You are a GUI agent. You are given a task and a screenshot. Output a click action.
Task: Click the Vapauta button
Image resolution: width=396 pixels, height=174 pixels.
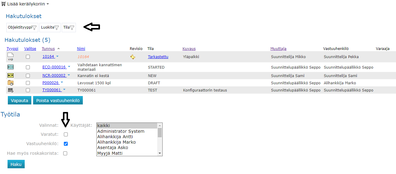point(20,101)
